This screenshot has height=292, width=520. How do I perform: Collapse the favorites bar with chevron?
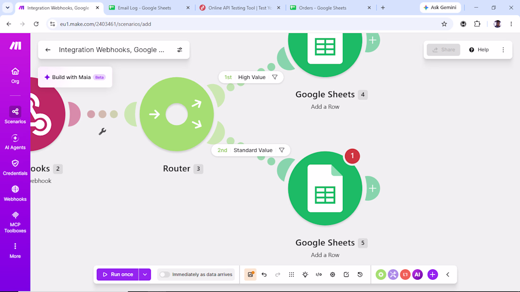tap(448, 275)
